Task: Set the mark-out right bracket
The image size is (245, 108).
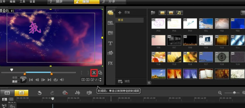Action: (88, 73)
